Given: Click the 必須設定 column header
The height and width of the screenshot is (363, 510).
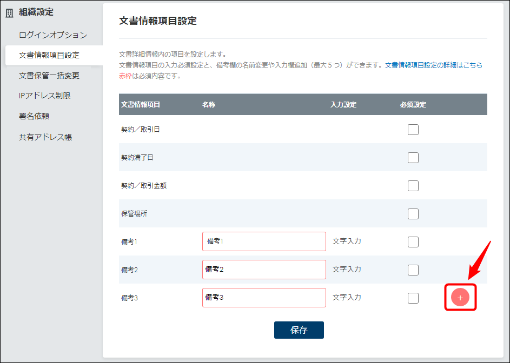Looking at the screenshot, I should 413,105.
